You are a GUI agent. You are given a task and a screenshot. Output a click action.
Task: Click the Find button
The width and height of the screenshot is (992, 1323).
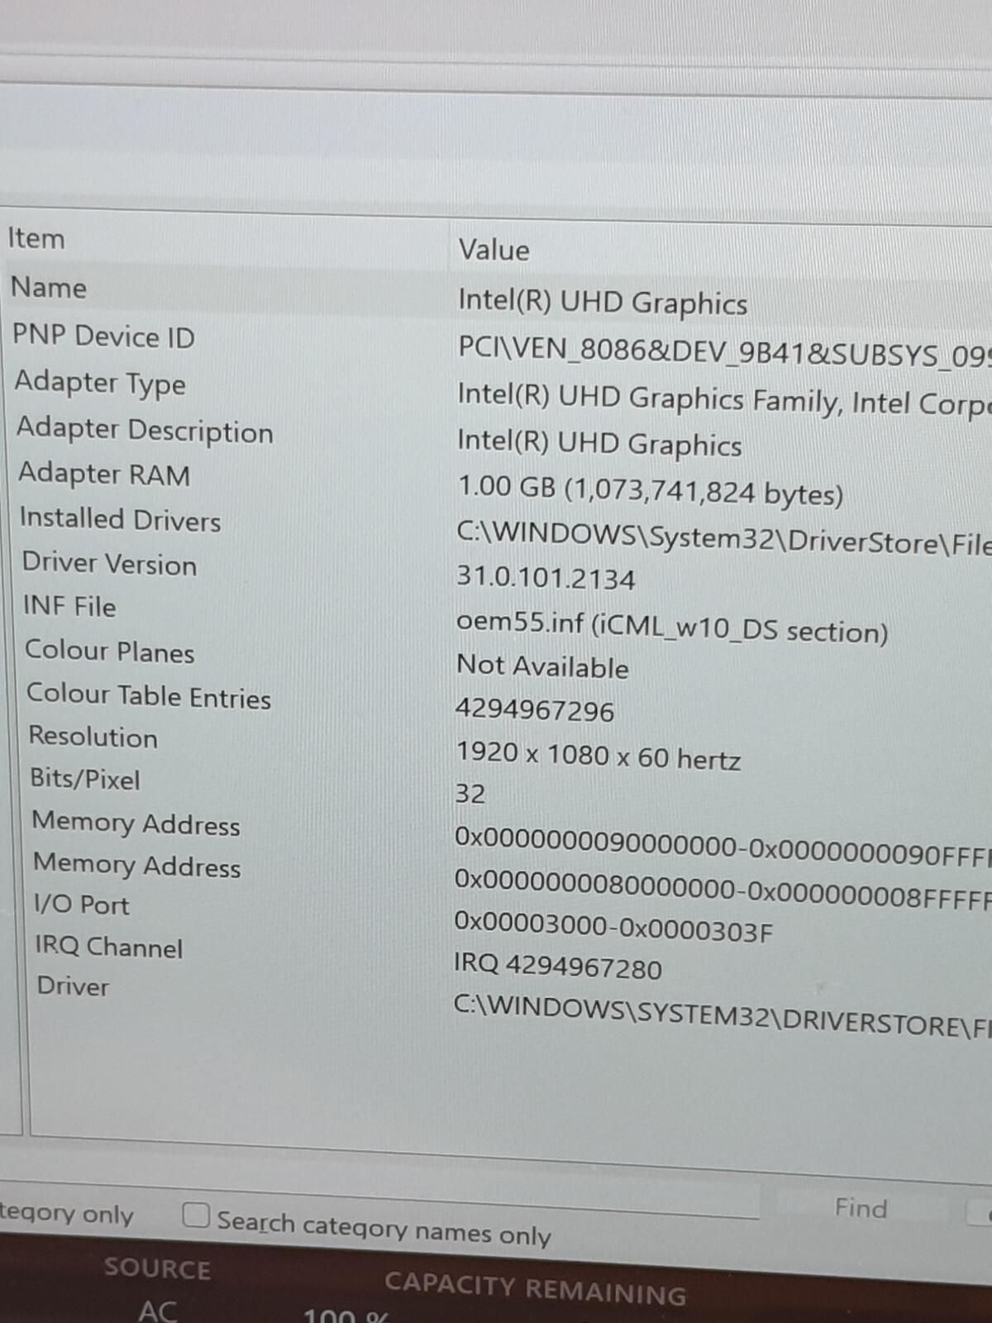pos(861,1208)
